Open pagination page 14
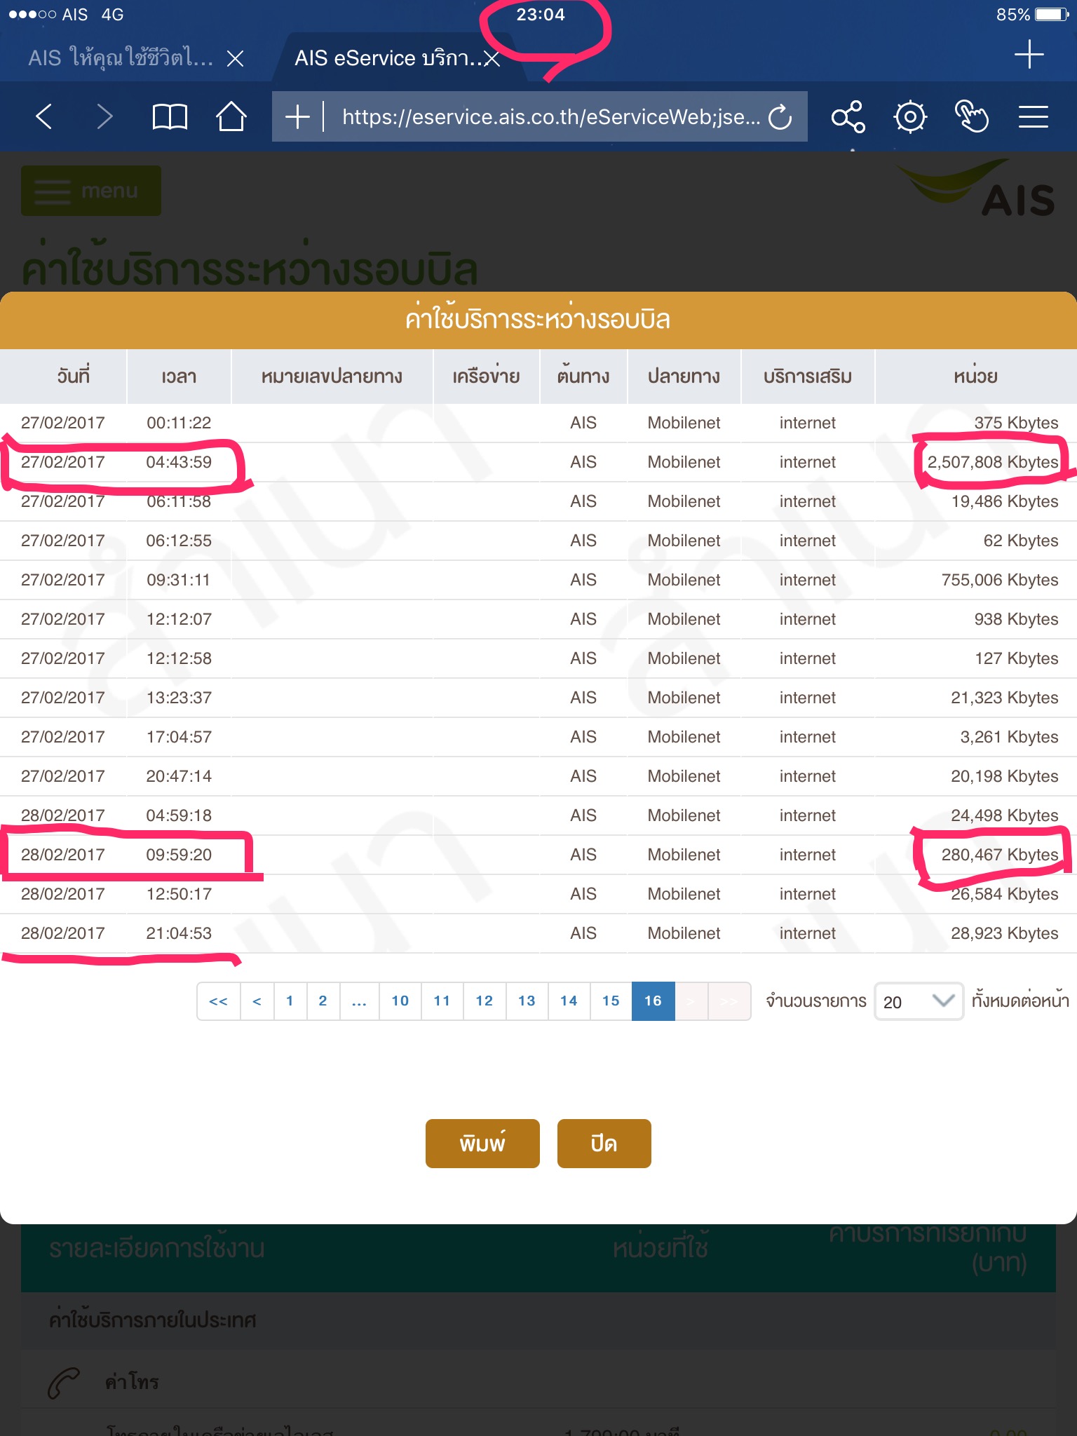 (569, 1001)
